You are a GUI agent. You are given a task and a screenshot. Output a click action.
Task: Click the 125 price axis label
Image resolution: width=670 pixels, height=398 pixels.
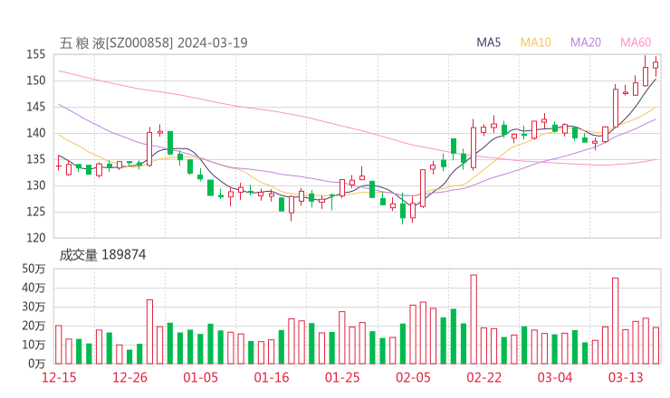(36, 212)
